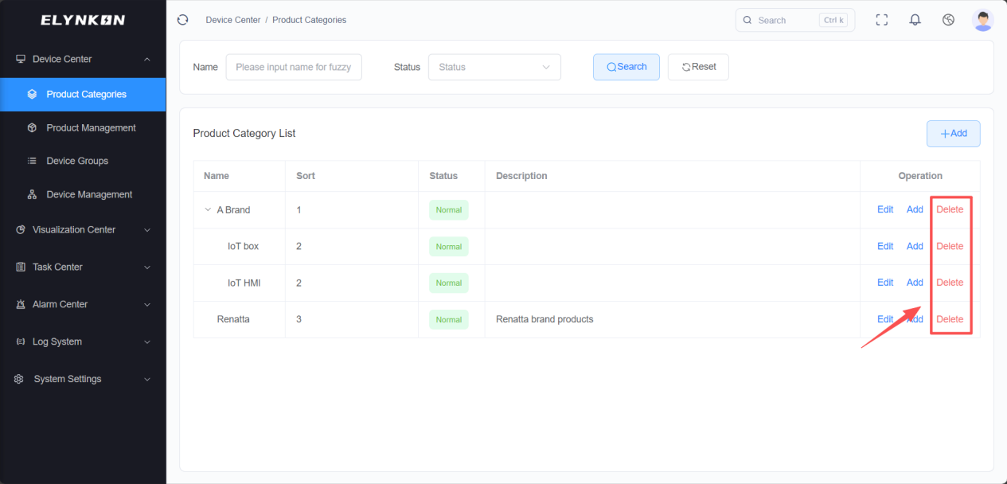Image resolution: width=1007 pixels, height=484 pixels.
Task: Focus the top Search box
Action: point(795,20)
